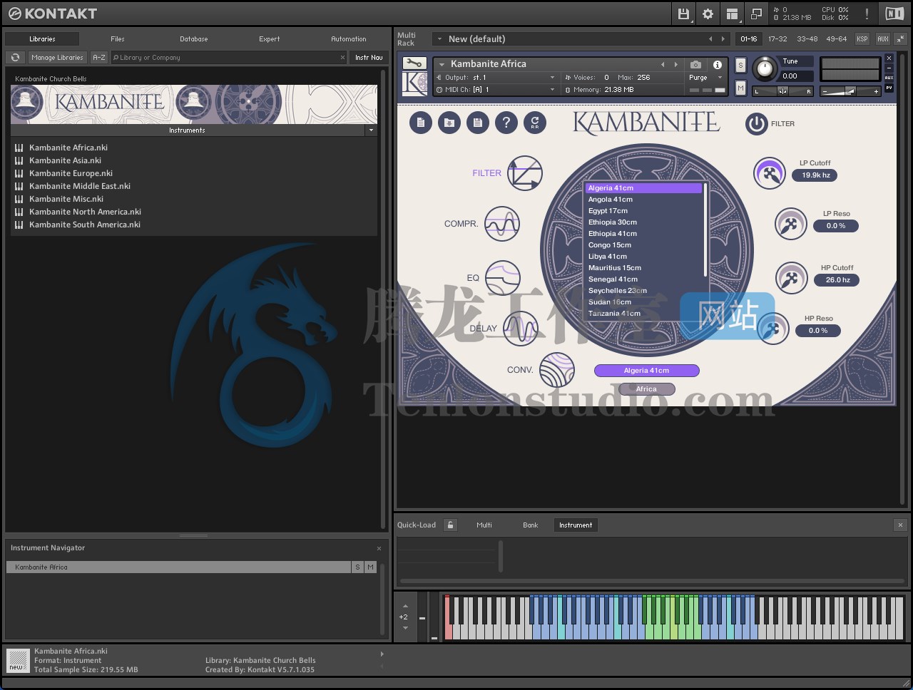Select Quick-Load Bank tab
The width and height of the screenshot is (913, 690).
pos(531,525)
